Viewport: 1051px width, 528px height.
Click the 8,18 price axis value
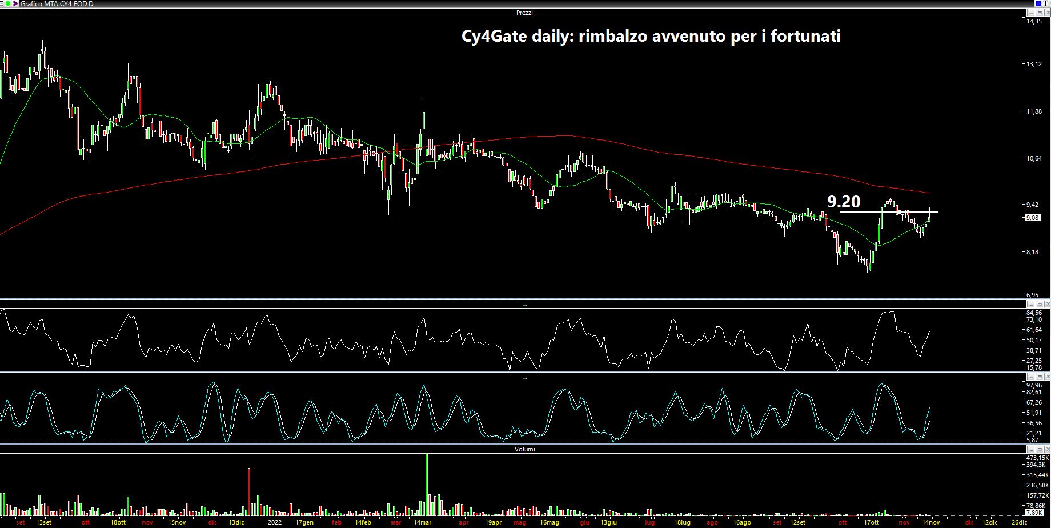point(1033,252)
